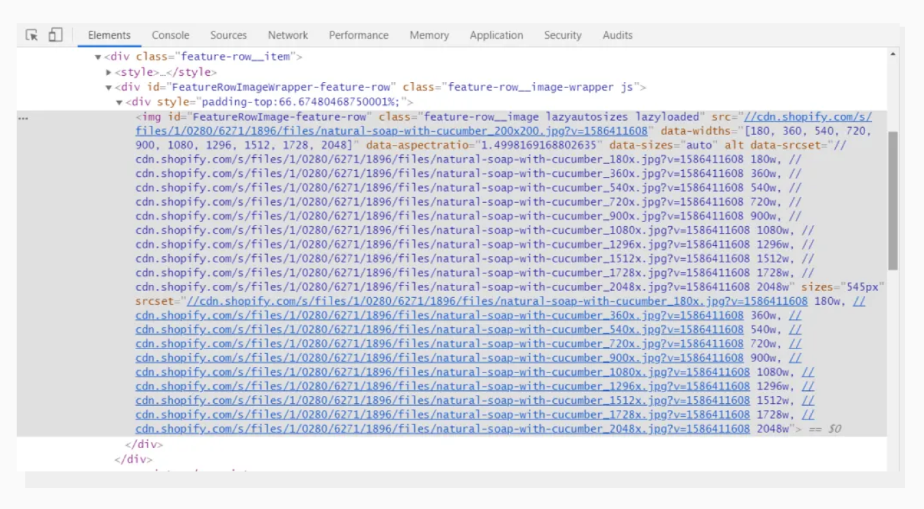The image size is (924, 509).
Task: Switch to the Memory tab
Action: tap(429, 35)
